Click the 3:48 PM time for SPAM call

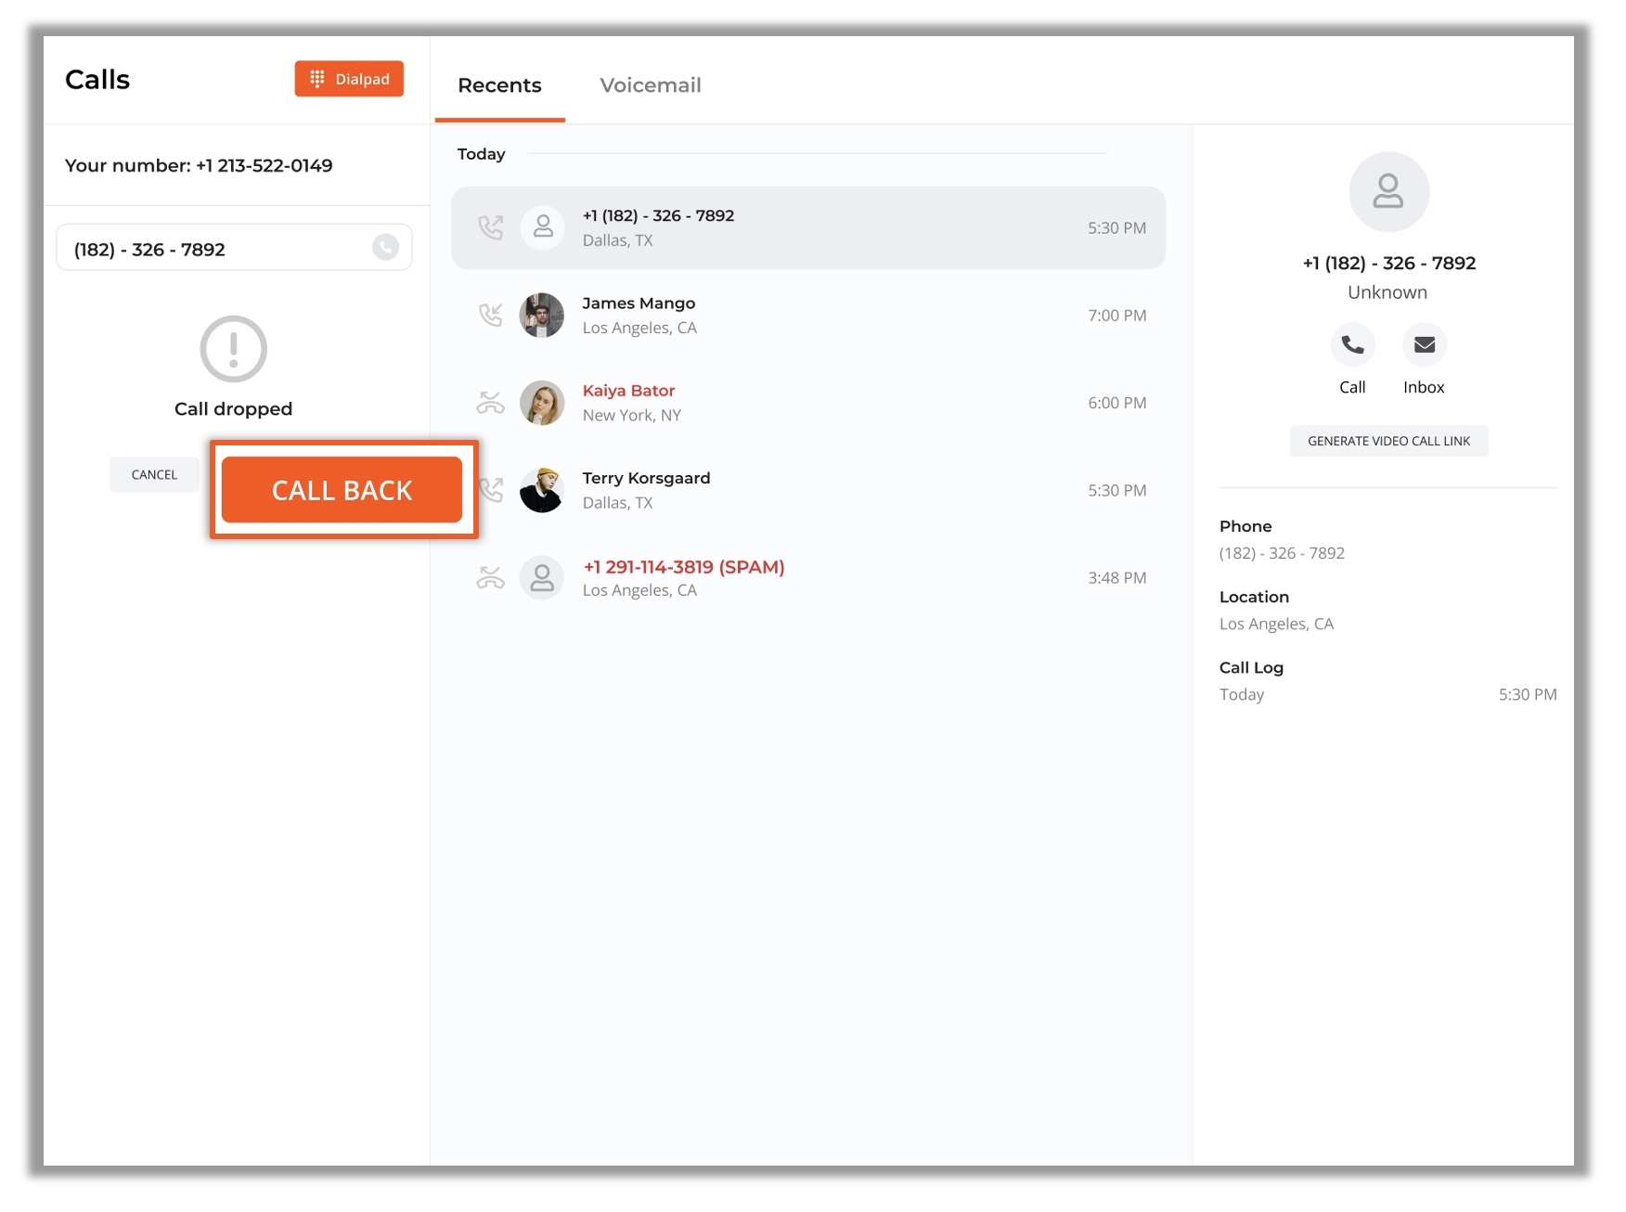[1116, 577]
